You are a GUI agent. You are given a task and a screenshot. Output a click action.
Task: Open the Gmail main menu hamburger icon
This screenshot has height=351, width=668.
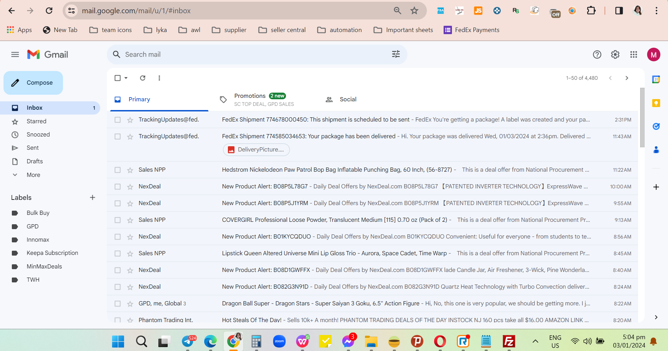click(x=15, y=54)
